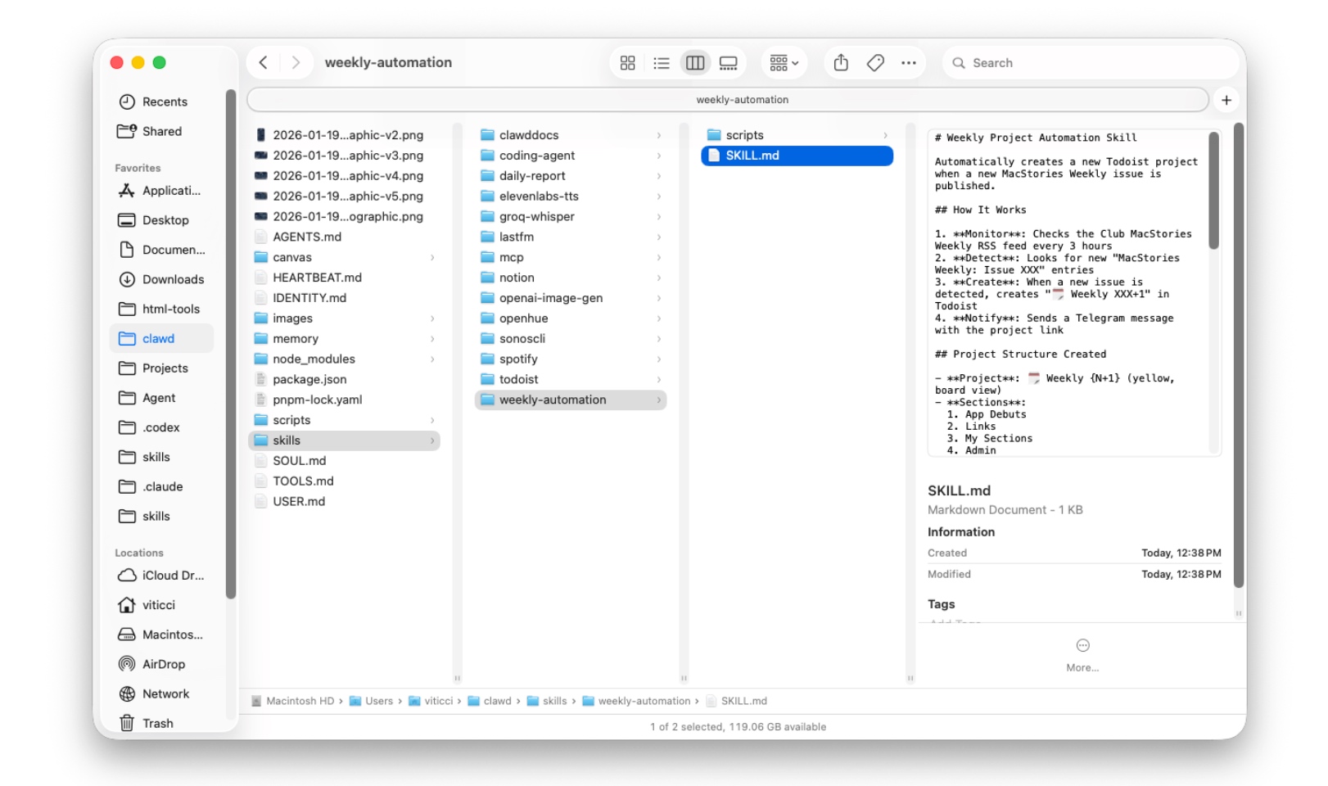Open iCloud Drive in the sidebar

click(162, 576)
